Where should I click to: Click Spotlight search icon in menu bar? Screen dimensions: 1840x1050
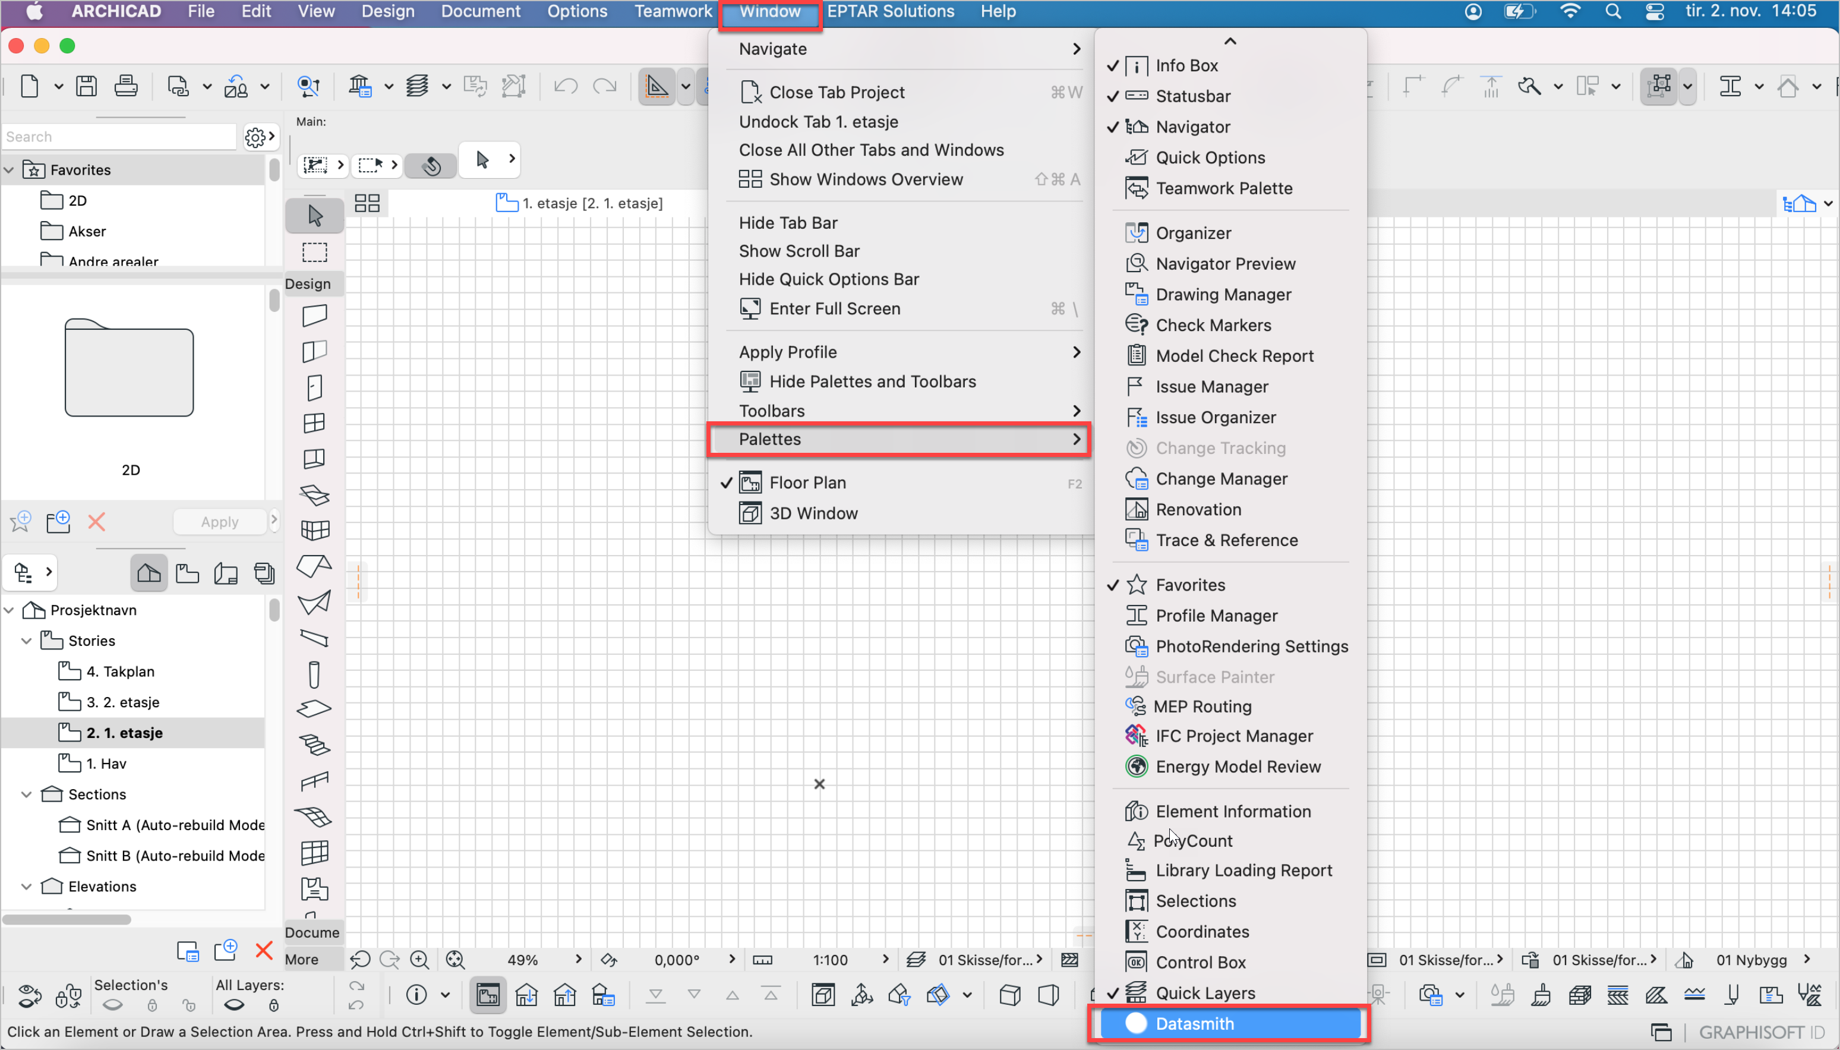[x=1614, y=11]
